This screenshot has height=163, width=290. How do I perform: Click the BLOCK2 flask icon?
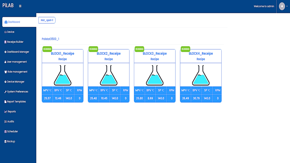(x=108, y=75)
